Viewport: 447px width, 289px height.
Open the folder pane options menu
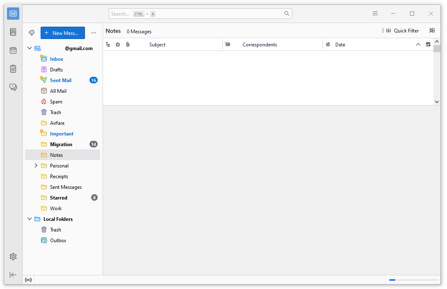tap(94, 33)
